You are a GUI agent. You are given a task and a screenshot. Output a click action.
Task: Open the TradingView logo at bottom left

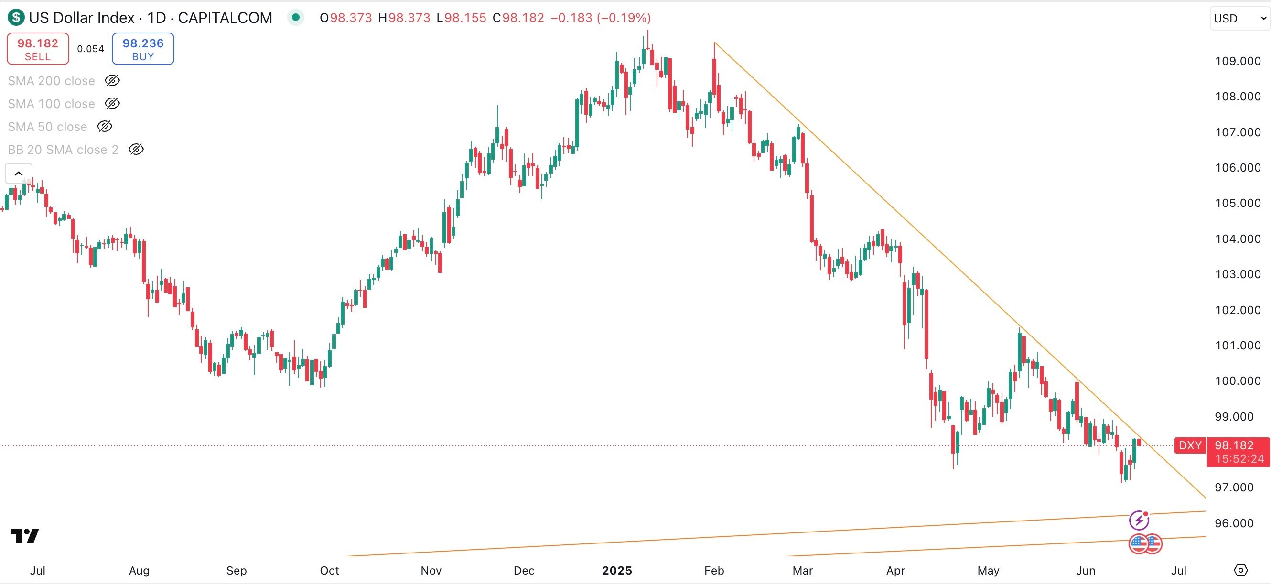coord(25,536)
